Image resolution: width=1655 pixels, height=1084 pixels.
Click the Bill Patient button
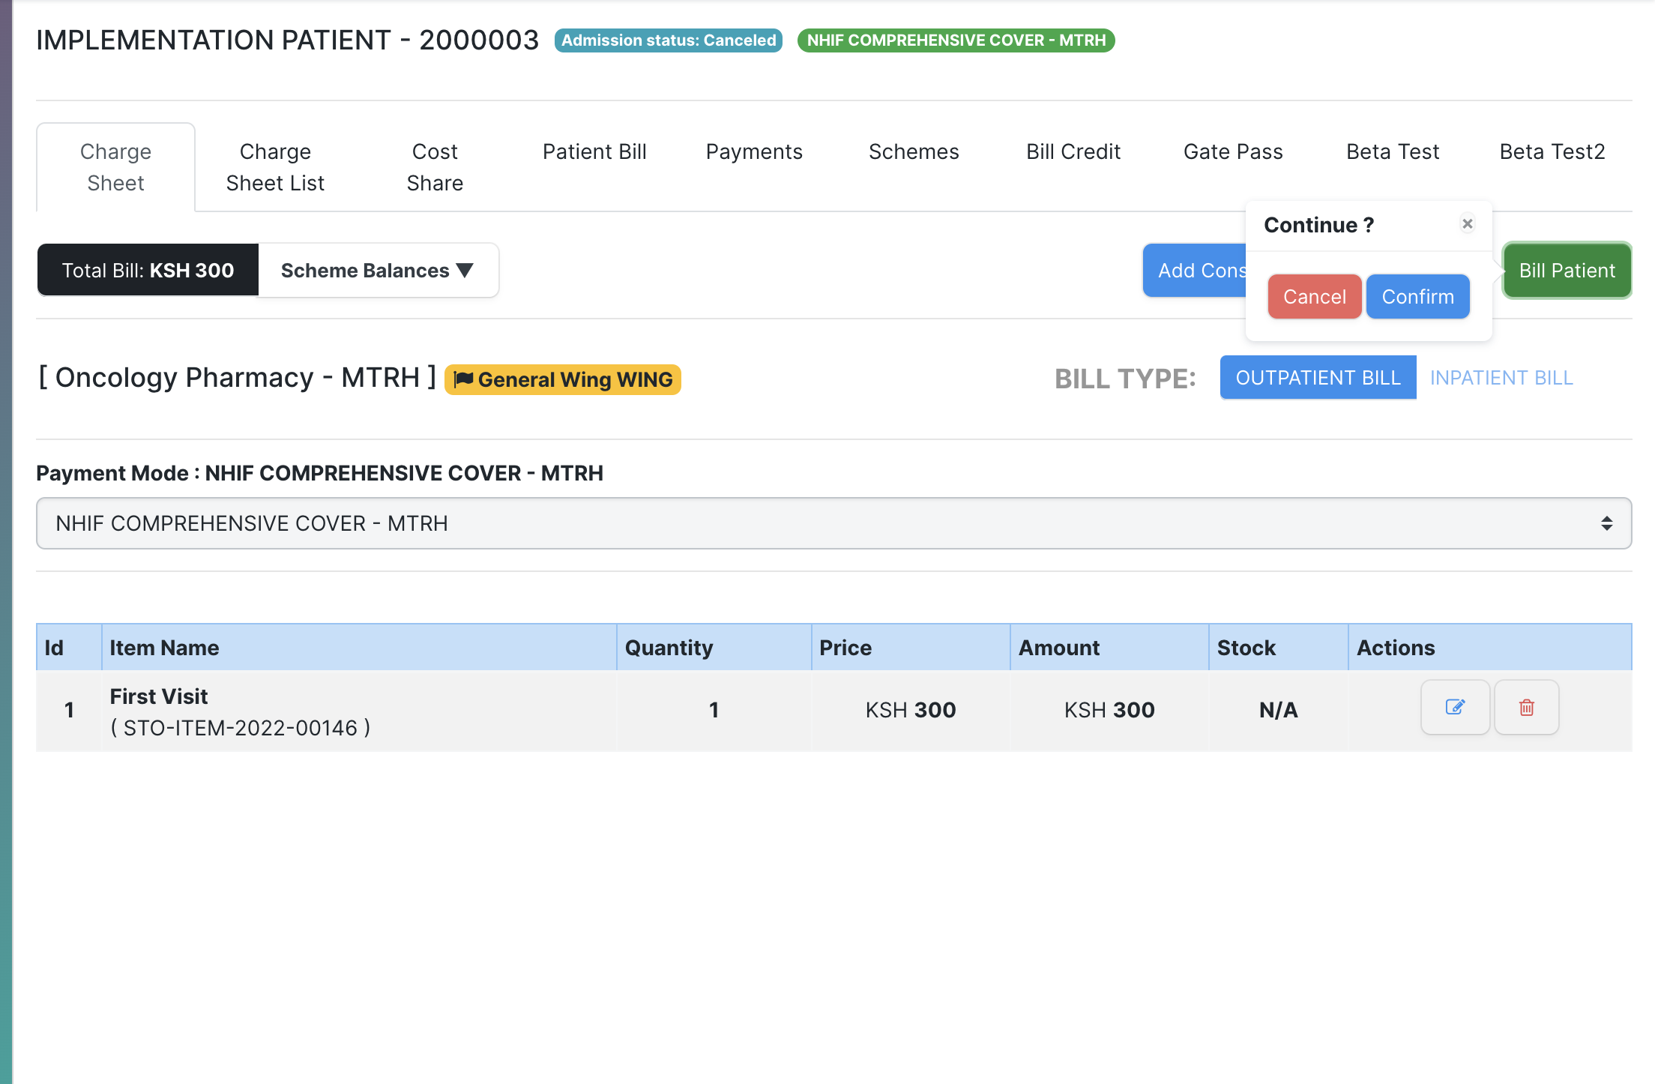click(x=1567, y=271)
